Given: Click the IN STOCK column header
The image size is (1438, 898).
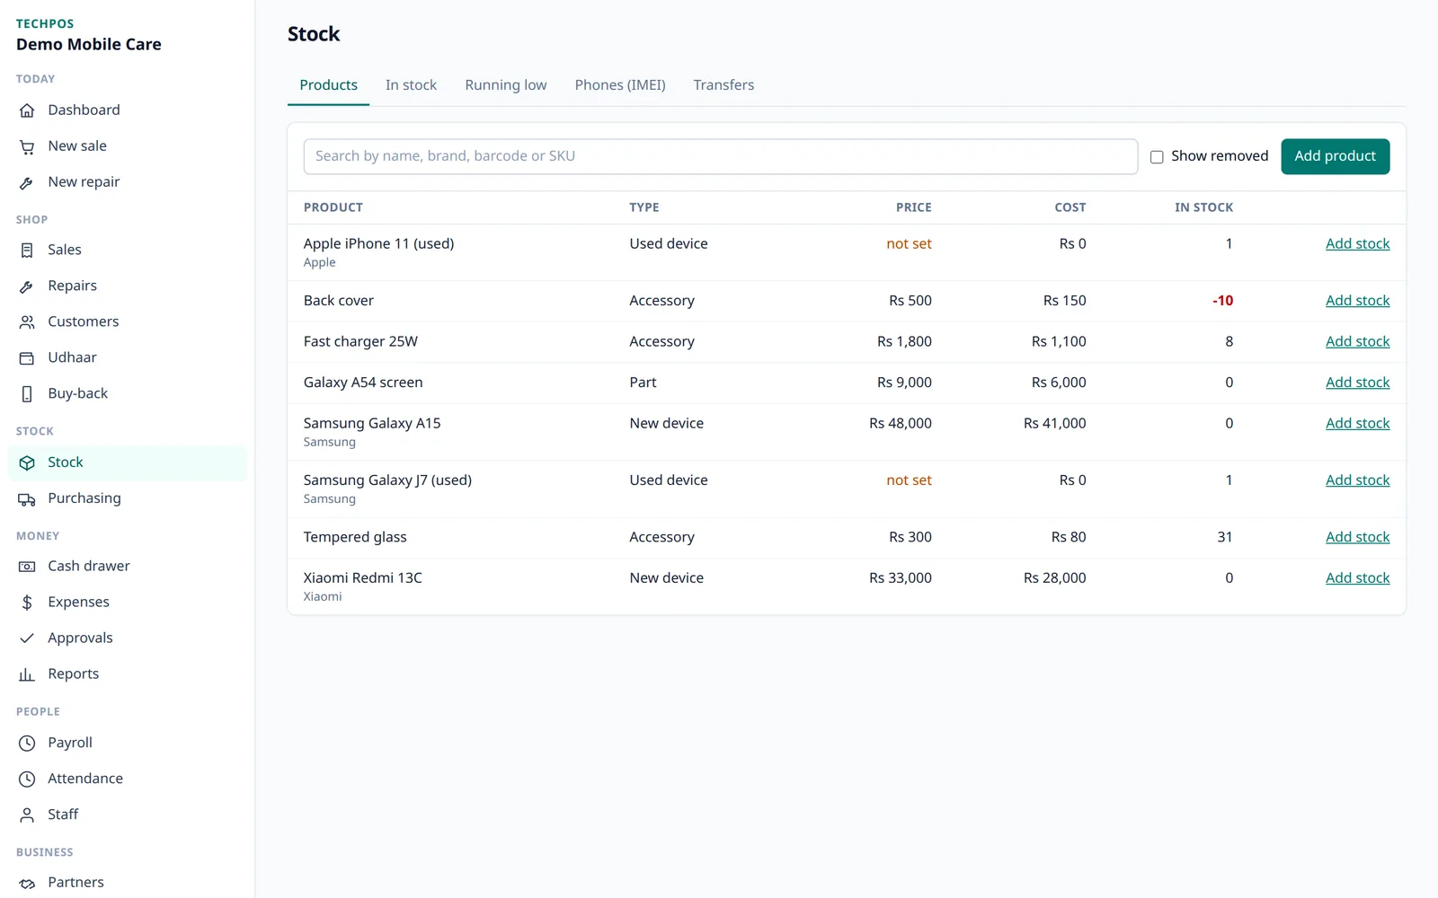Looking at the screenshot, I should 1203,207.
